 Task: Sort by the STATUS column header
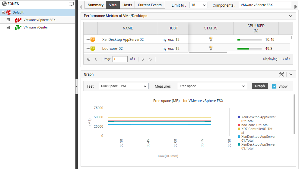211,28
